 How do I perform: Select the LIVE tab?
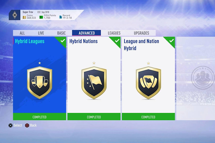click(x=41, y=33)
